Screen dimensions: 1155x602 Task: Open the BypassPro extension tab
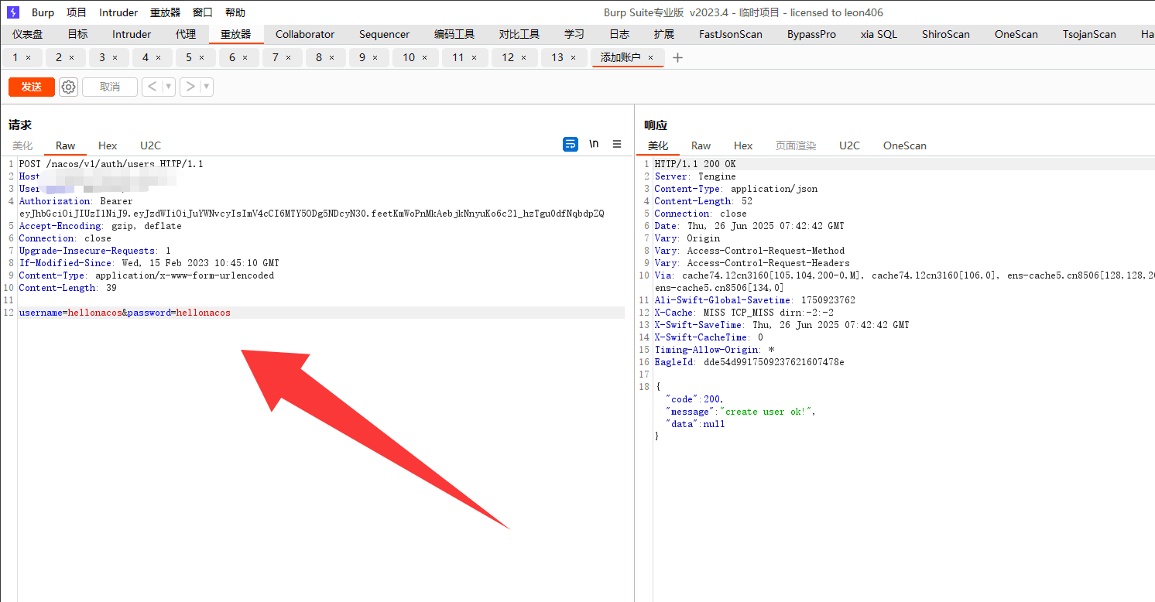pos(812,34)
